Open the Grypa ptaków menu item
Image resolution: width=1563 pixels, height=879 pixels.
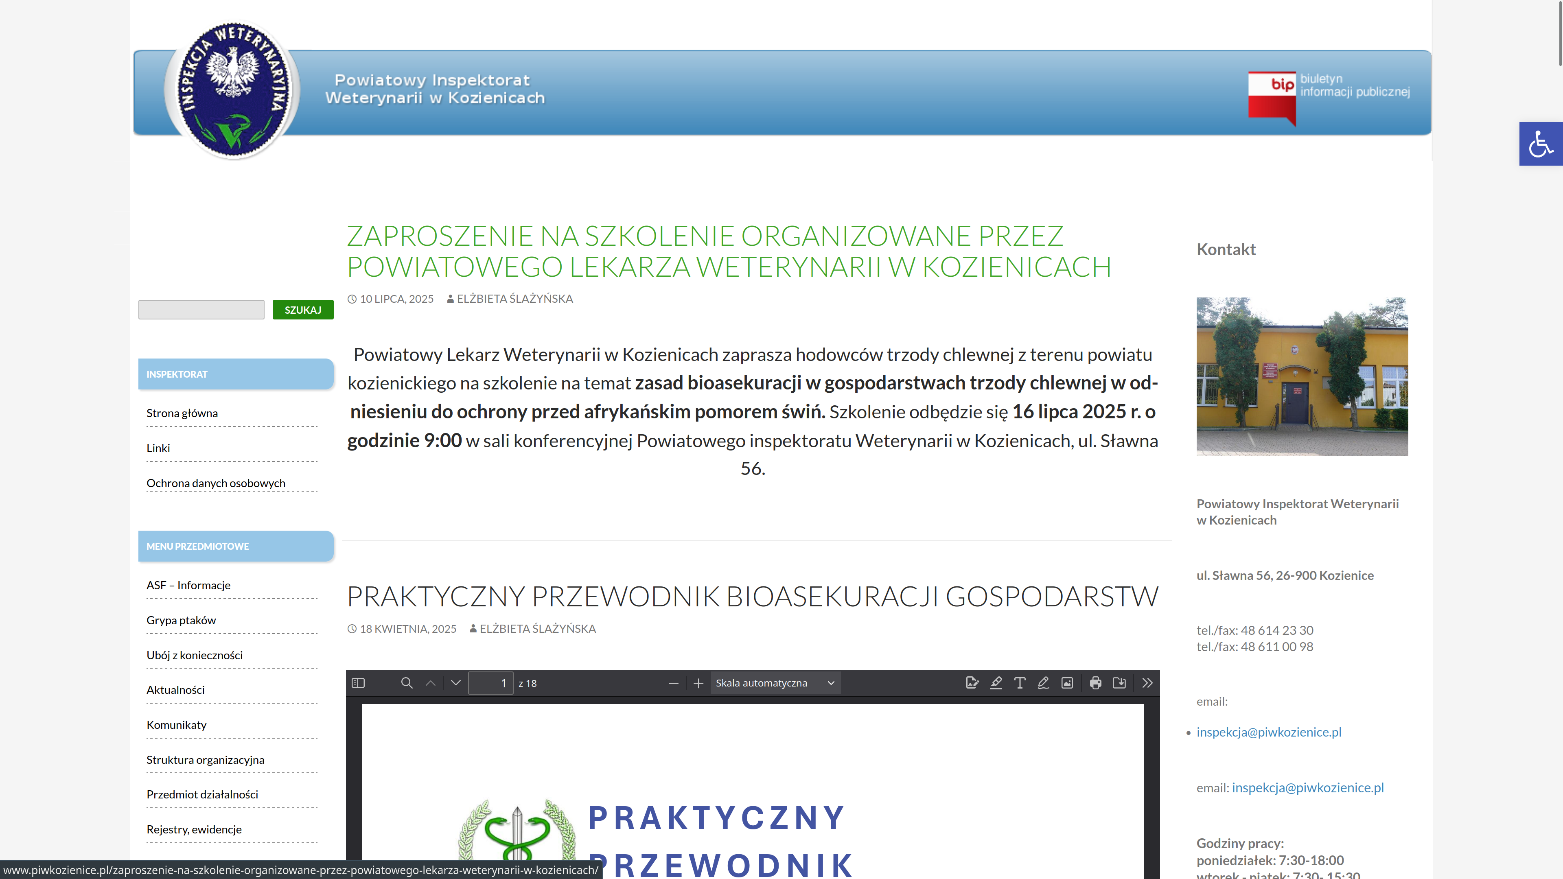pyautogui.click(x=181, y=620)
